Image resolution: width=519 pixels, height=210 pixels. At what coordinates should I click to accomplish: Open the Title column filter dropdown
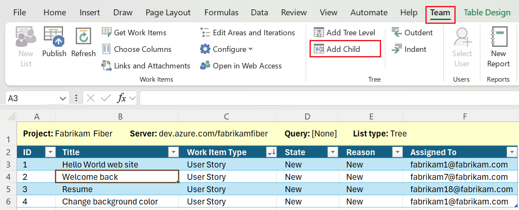173,152
